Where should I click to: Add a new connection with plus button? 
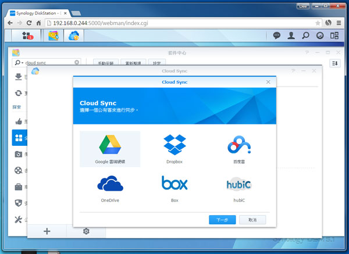47,231
